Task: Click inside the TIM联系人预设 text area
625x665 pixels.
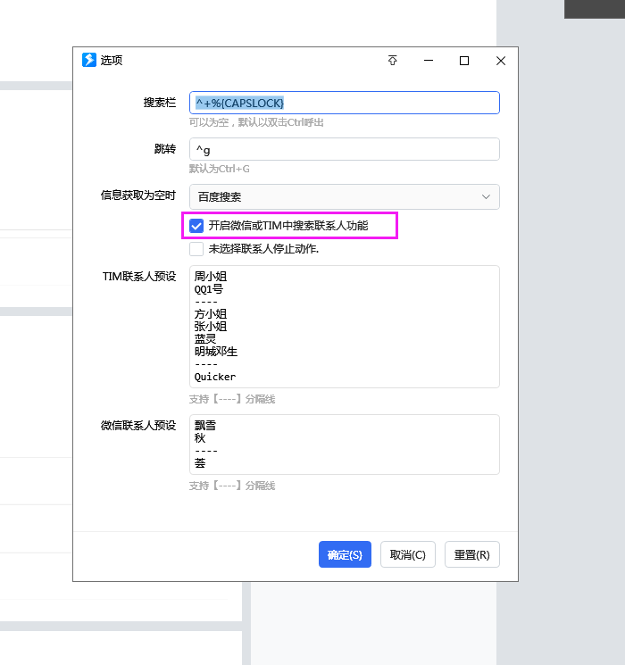Action: 344,327
